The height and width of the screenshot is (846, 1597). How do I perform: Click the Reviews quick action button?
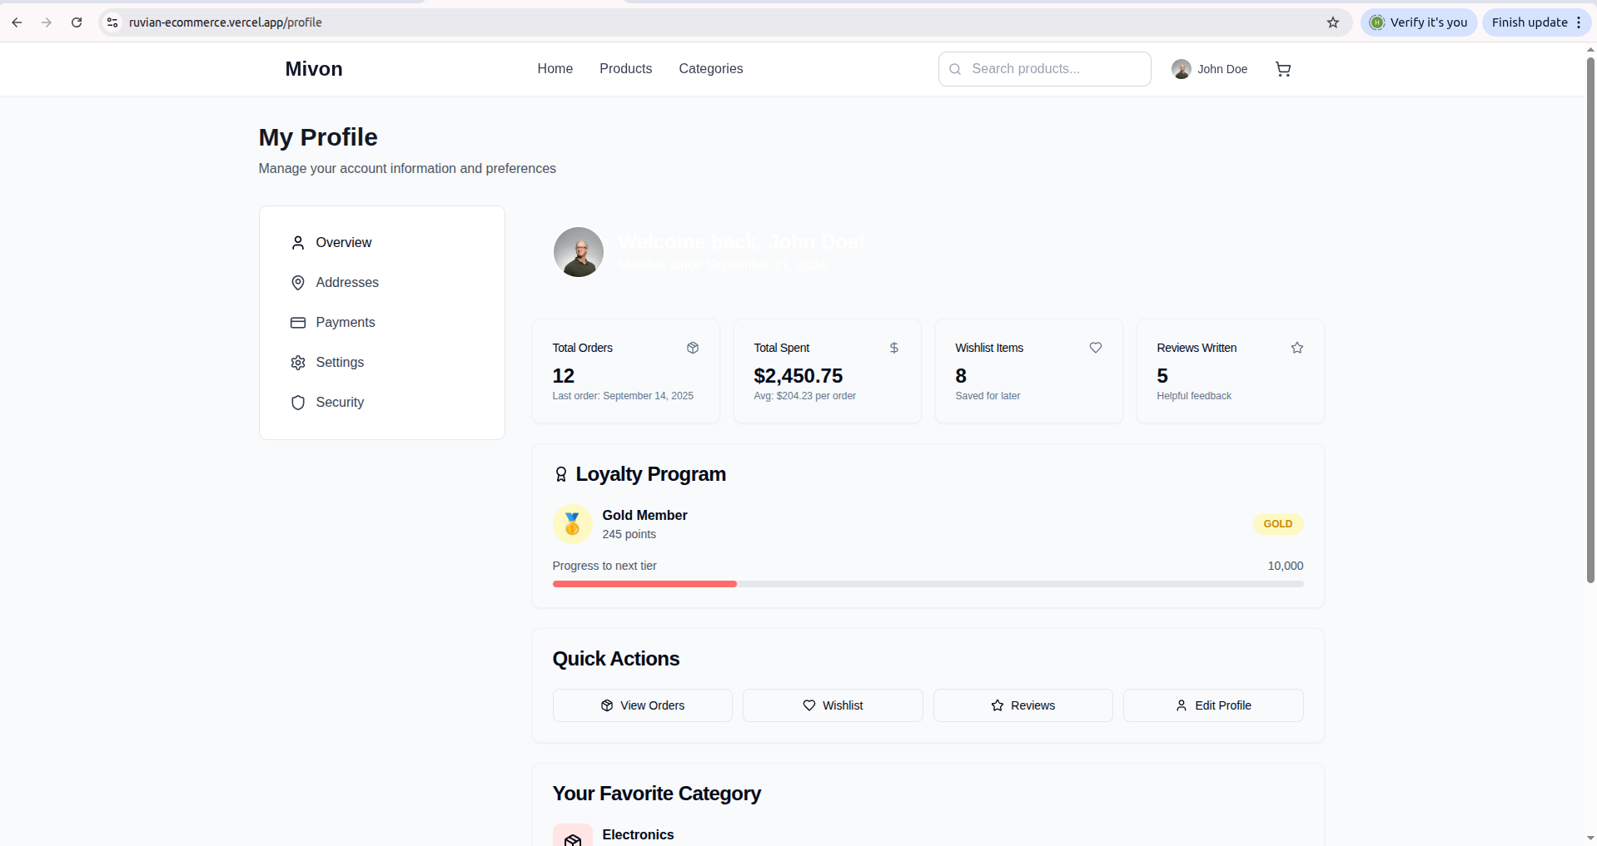[x=1023, y=705]
